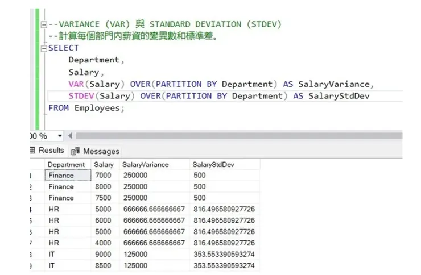Collapse the SELECT statement outline
This screenshot has height=275, width=421.
pos(44,49)
